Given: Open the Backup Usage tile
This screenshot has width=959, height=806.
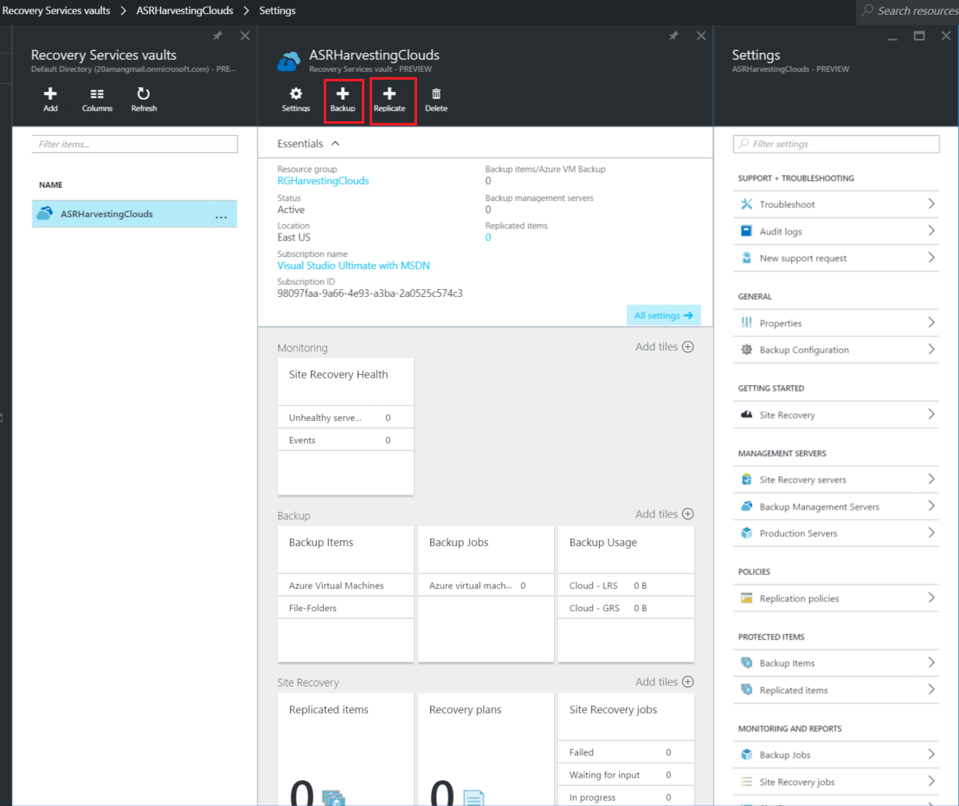Looking at the screenshot, I should point(626,595).
